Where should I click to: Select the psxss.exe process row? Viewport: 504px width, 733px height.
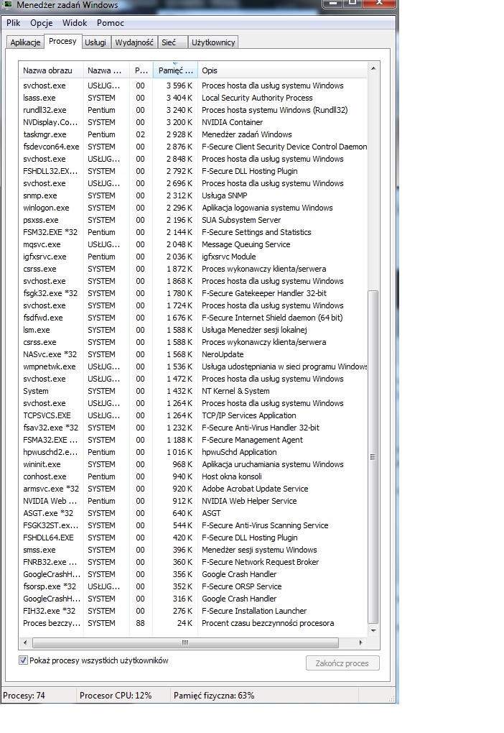(193, 220)
